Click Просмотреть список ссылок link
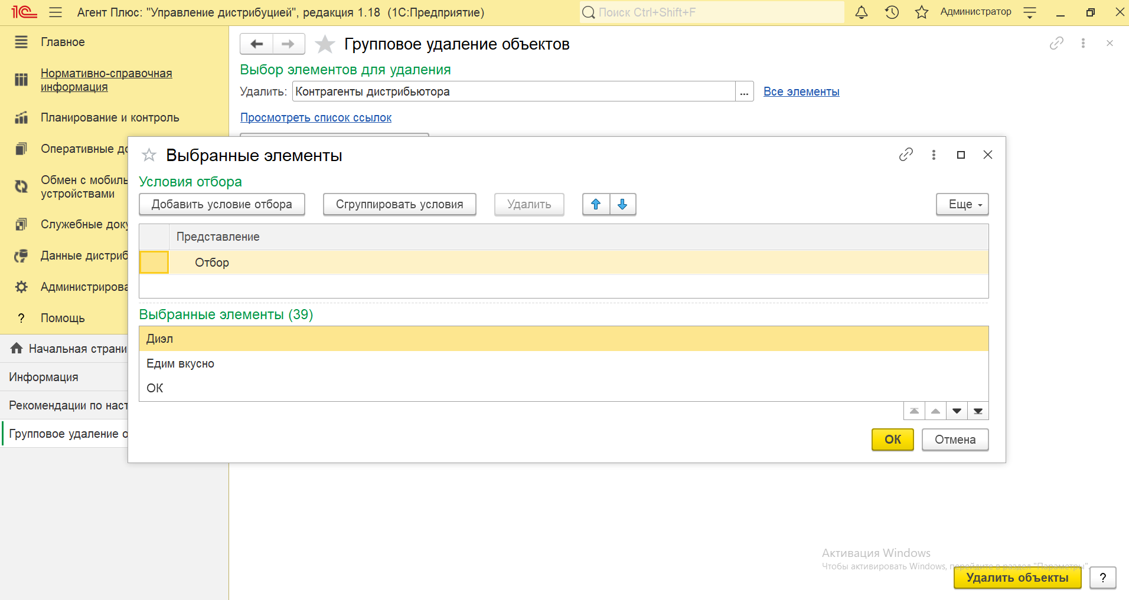This screenshot has width=1129, height=600. coord(316,117)
